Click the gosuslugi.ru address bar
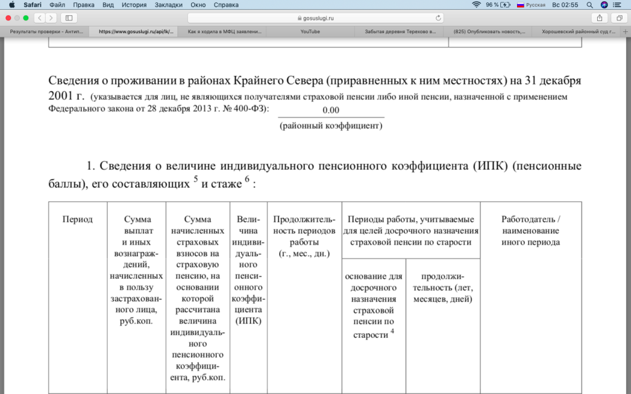This screenshot has width=631, height=394. [314, 18]
